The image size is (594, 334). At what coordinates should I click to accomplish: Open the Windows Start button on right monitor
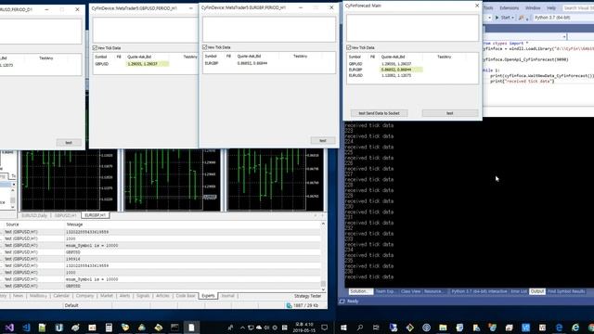click(x=343, y=328)
